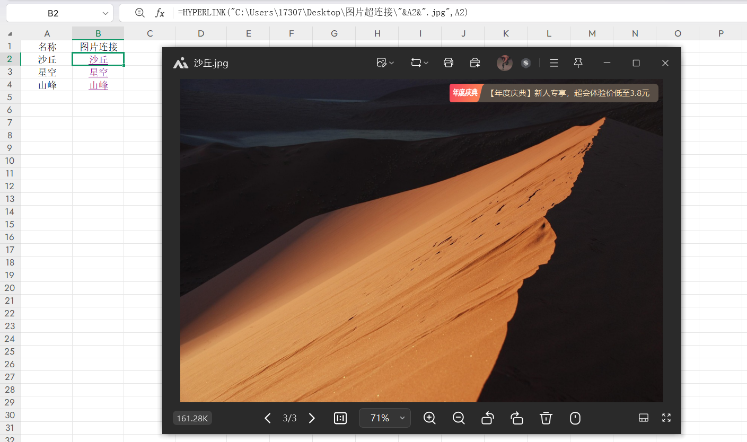Expand the Name Box cell reference dropdown
Viewport: 747px width, 442px height.
[104, 13]
